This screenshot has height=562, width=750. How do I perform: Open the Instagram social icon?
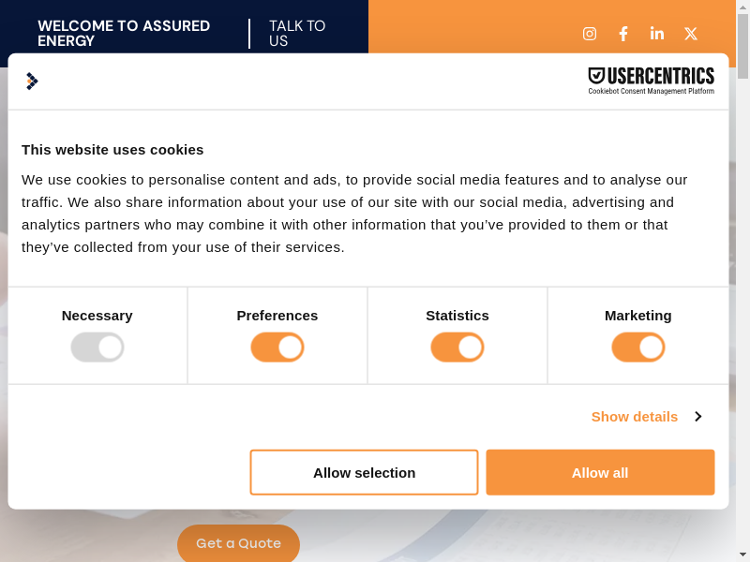pos(590,34)
